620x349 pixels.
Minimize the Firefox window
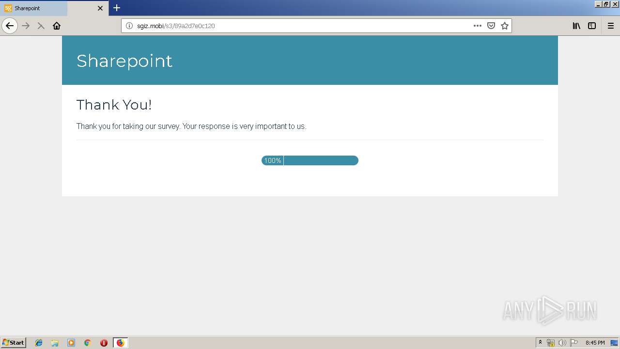click(x=598, y=4)
